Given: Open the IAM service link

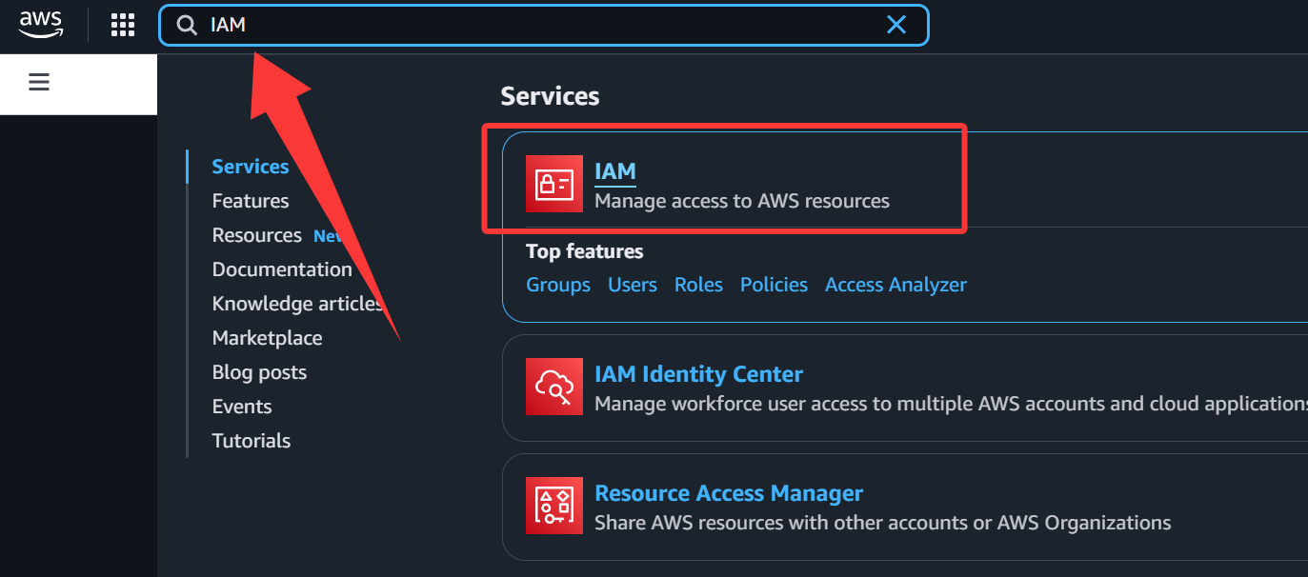Looking at the screenshot, I should point(614,171).
